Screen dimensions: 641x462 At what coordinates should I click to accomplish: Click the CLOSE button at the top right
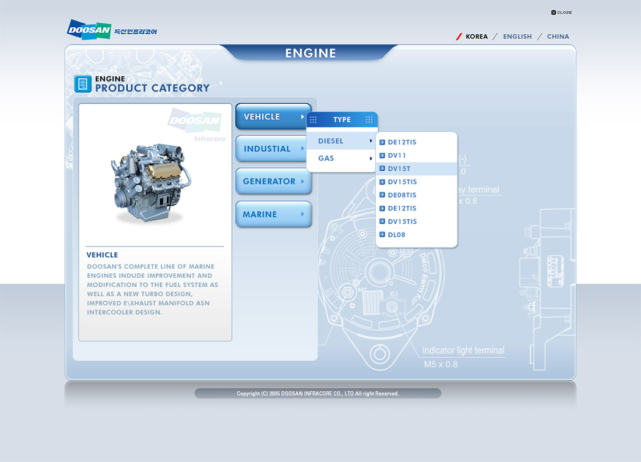[561, 12]
